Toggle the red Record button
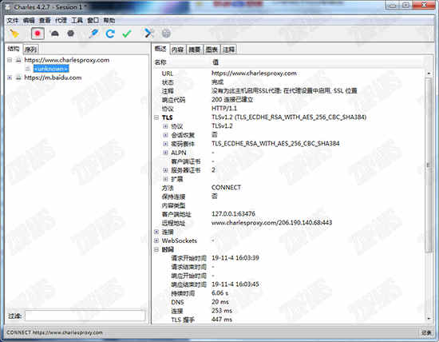This screenshot has height=342, width=439. coord(38,34)
